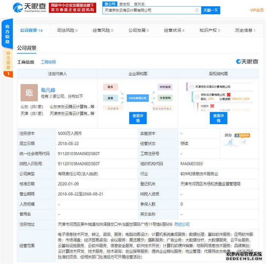This screenshot has height=264, width=266.
Task: Clear the search box with the X icon
Action: [x=197, y=10]
